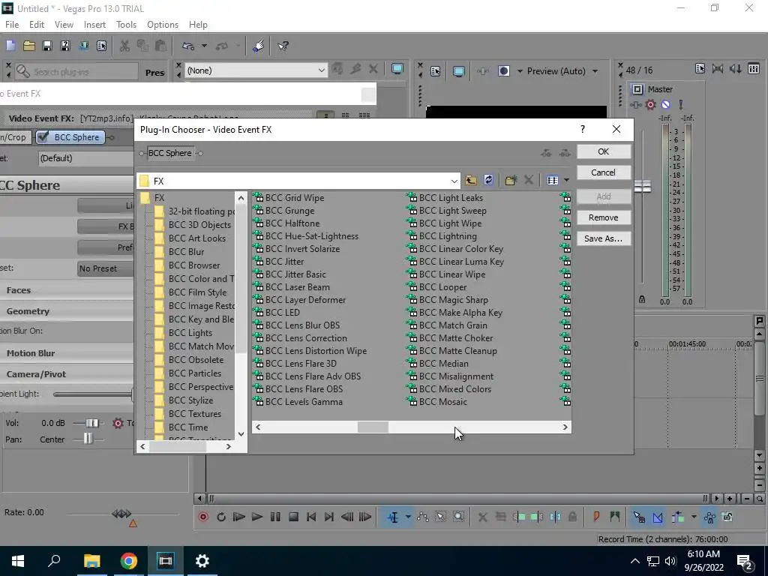This screenshot has height=576, width=768.
Task: Open the Tools menu
Action: click(126, 25)
